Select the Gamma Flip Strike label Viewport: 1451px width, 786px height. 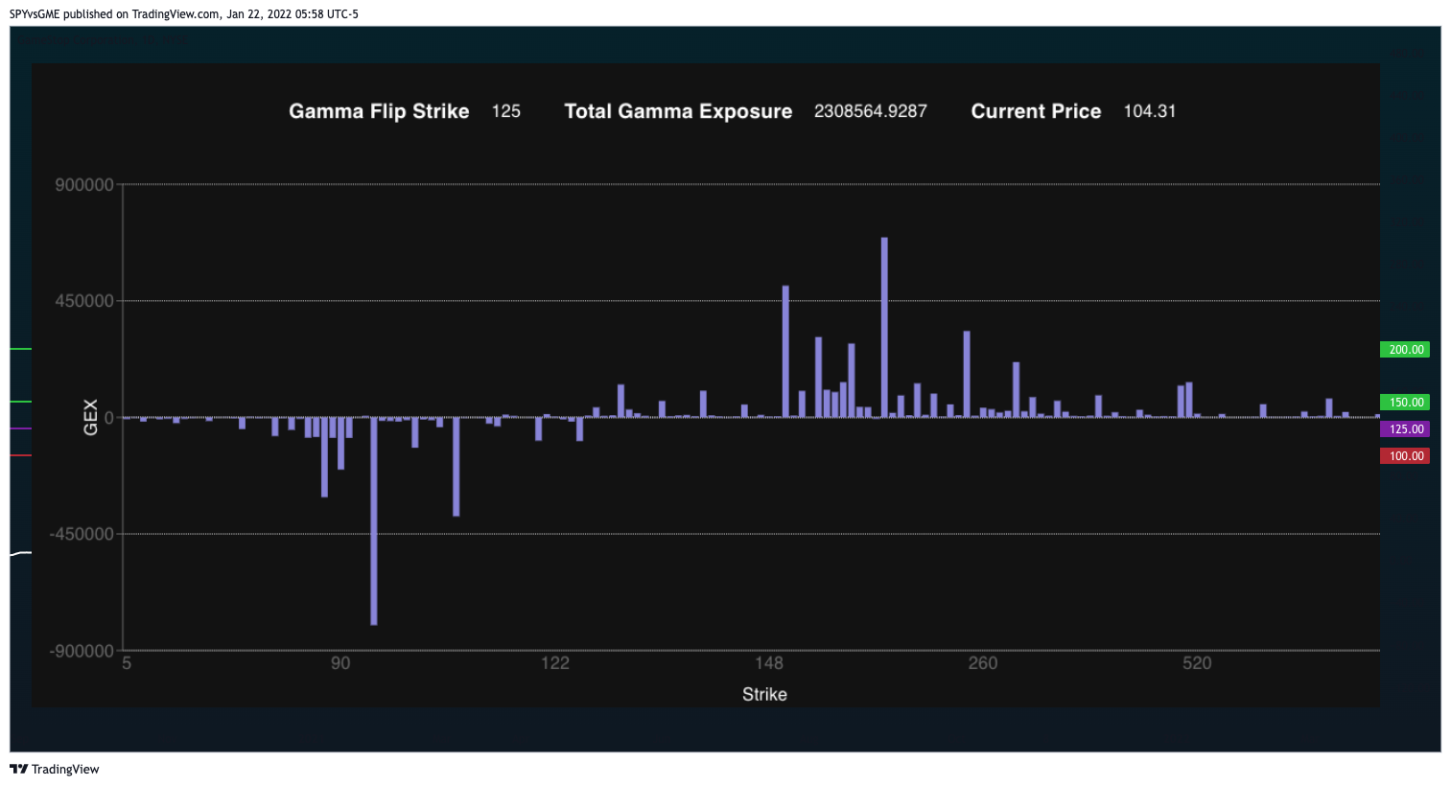(x=379, y=111)
